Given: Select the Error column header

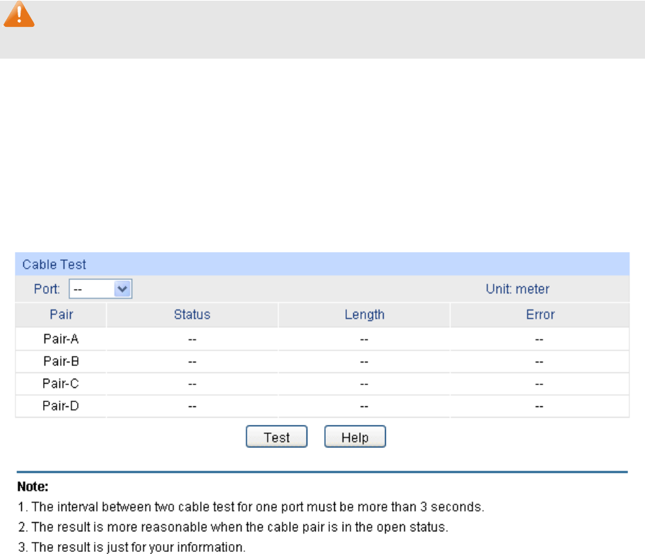Looking at the screenshot, I should coord(539,314).
